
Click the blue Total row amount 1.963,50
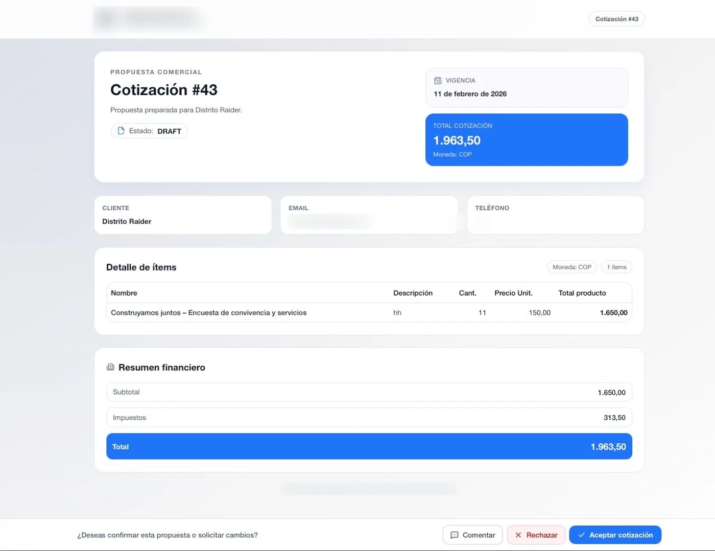(608, 447)
